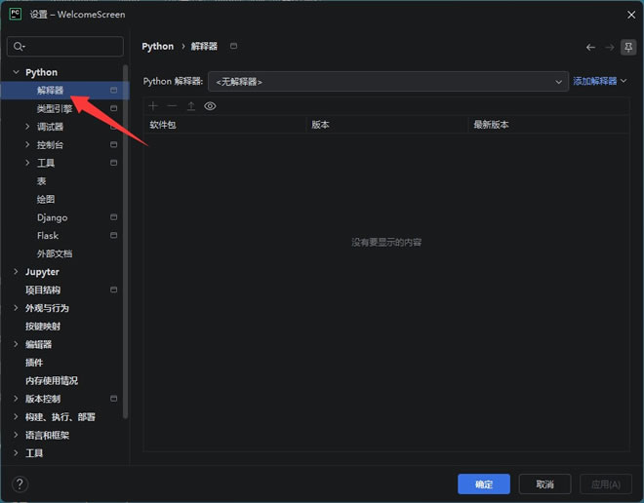Open the help question mark button
Image resolution: width=644 pixels, height=503 pixels.
[20, 484]
